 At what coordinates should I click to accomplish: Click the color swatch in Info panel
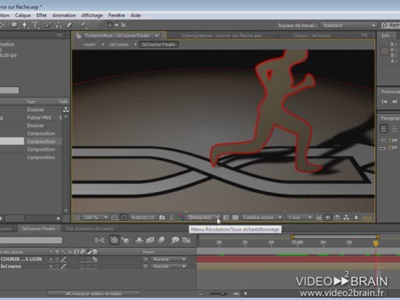384,51
